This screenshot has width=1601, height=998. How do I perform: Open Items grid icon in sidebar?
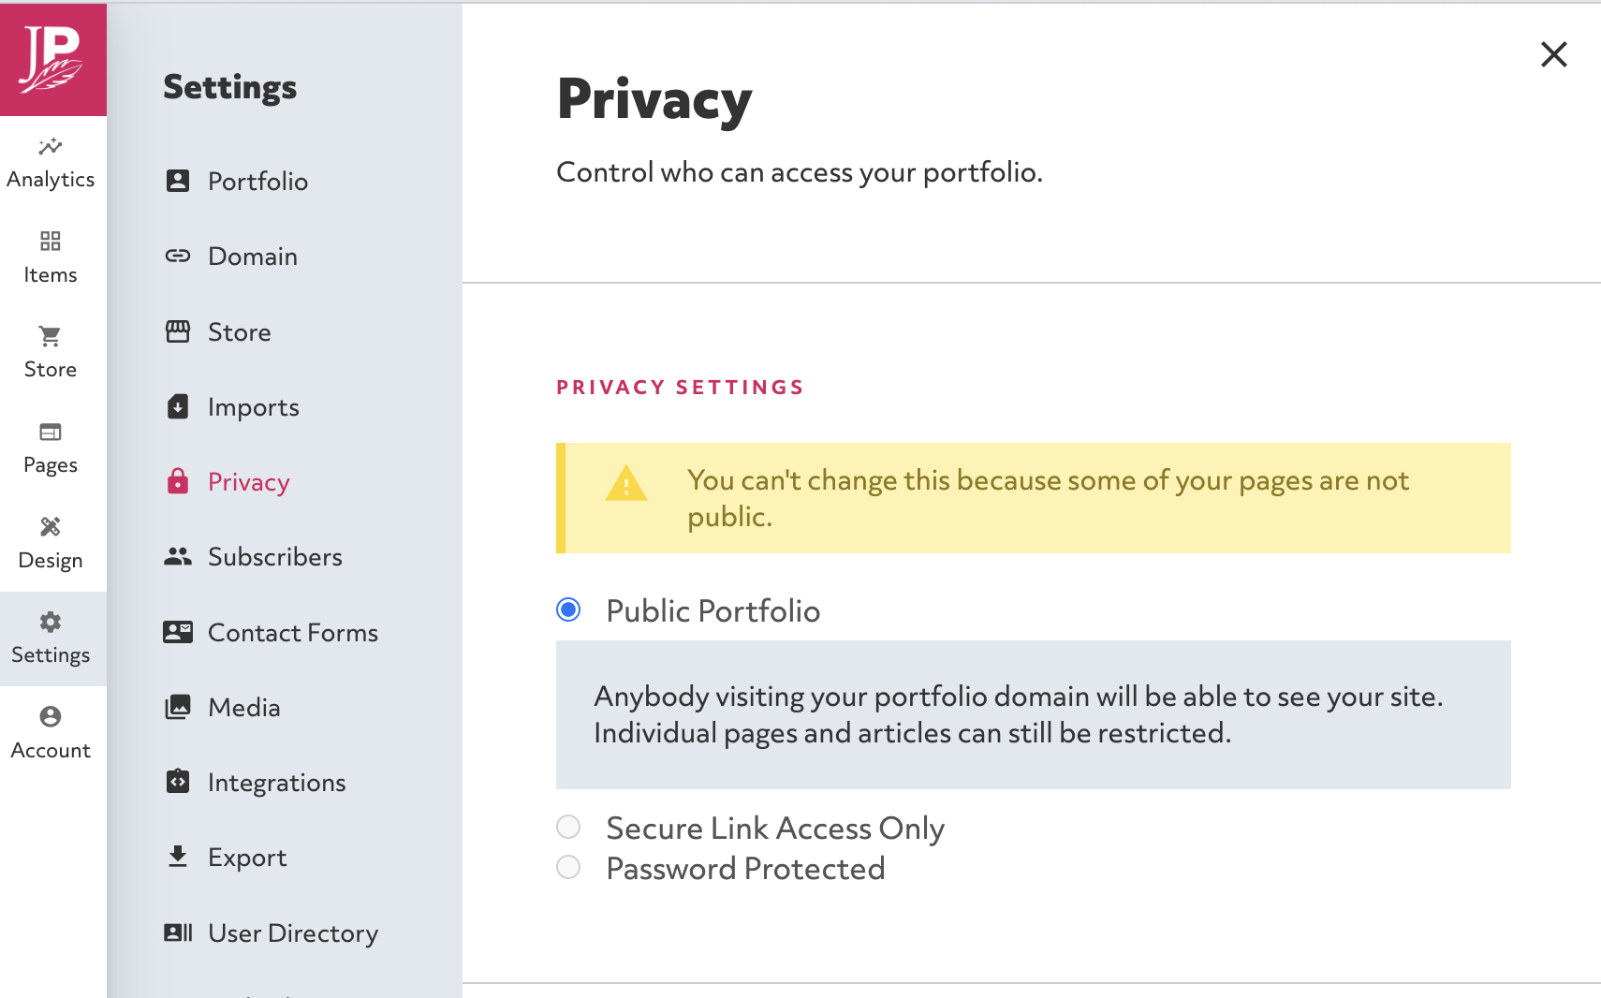point(51,242)
